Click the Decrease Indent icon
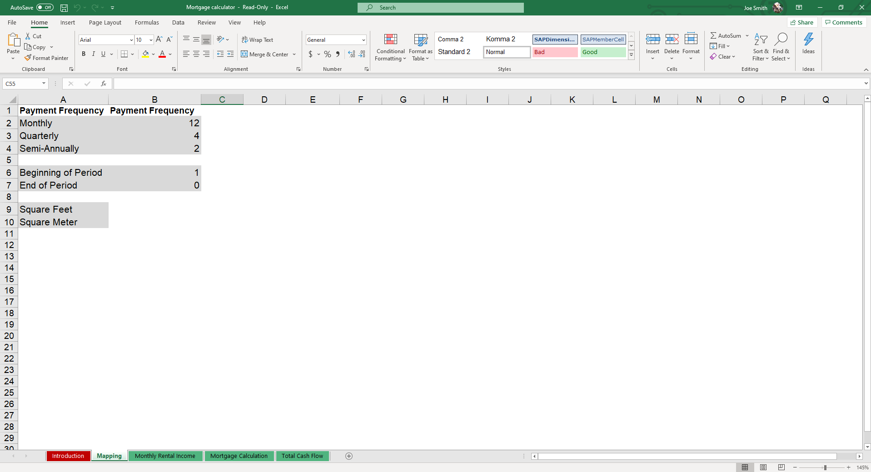 pos(220,54)
